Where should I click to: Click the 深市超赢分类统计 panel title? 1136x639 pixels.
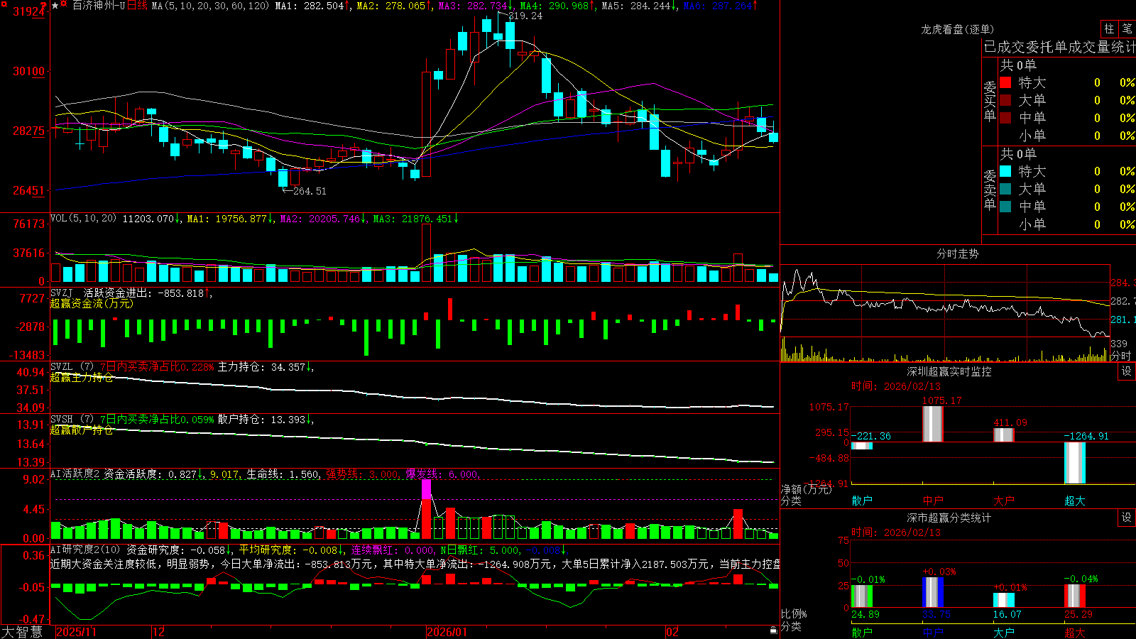pos(949,518)
